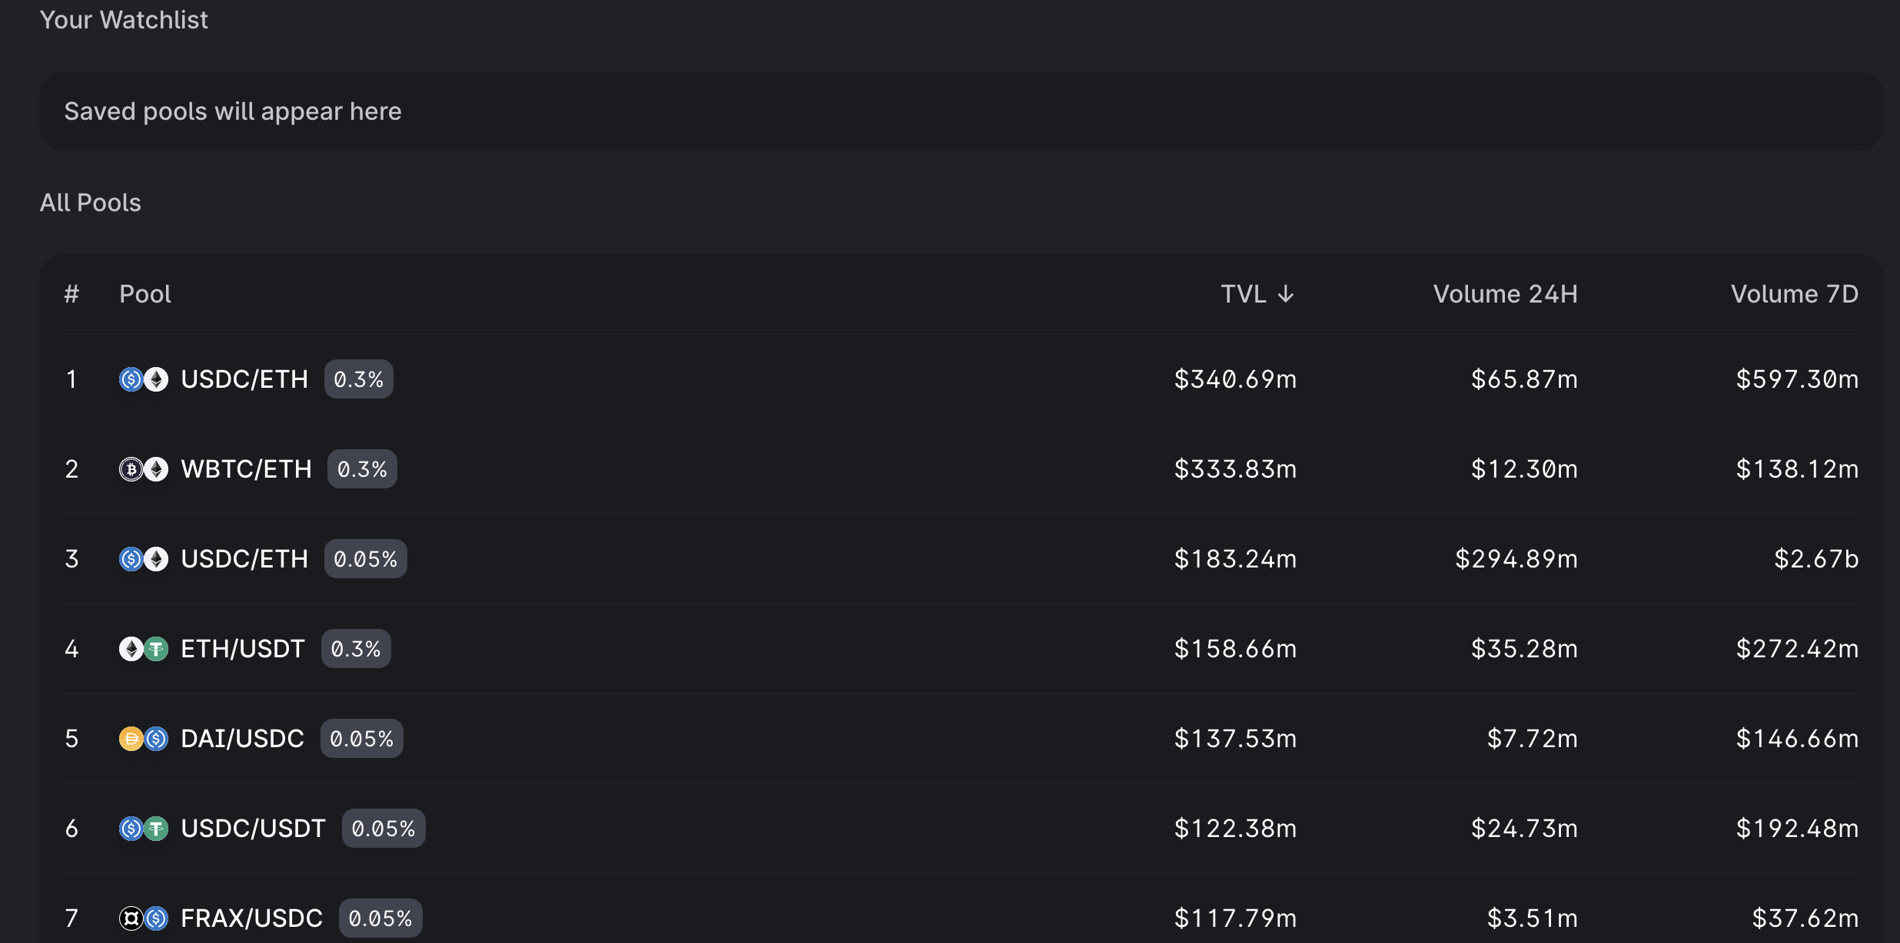Image resolution: width=1900 pixels, height=943 pixels.
Task: Click the DAI/USDC token pair icon
Action: pos(144,739)
